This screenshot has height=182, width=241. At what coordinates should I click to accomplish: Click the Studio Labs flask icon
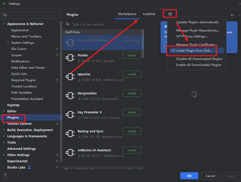tap(29, 167)
